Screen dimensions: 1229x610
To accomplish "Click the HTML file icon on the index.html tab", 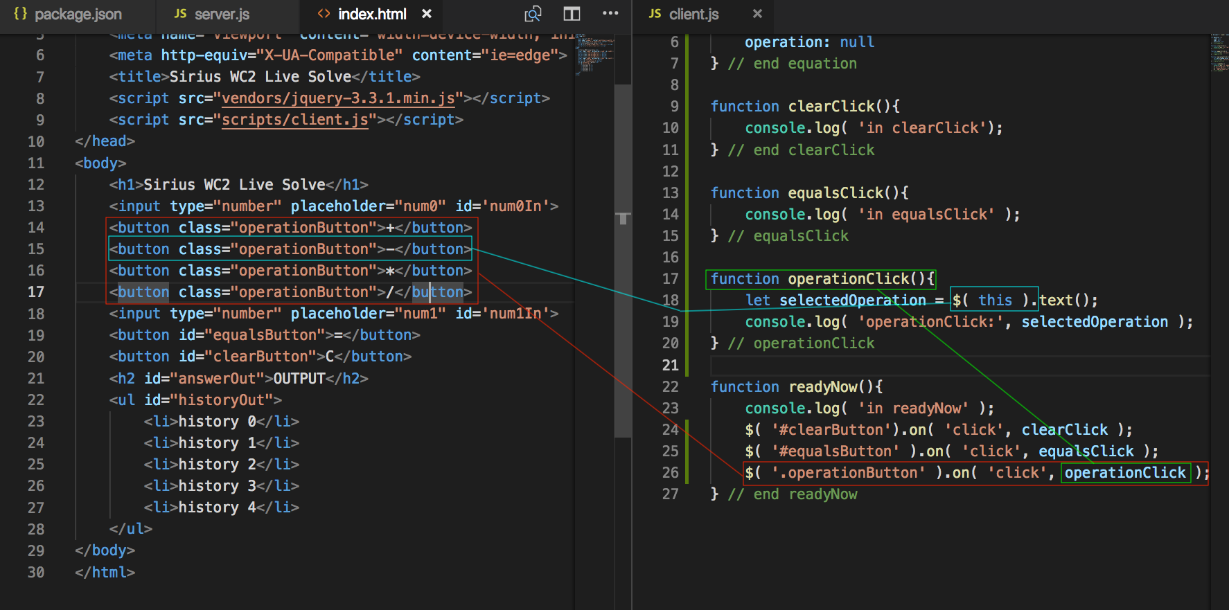I will [324, 14].
